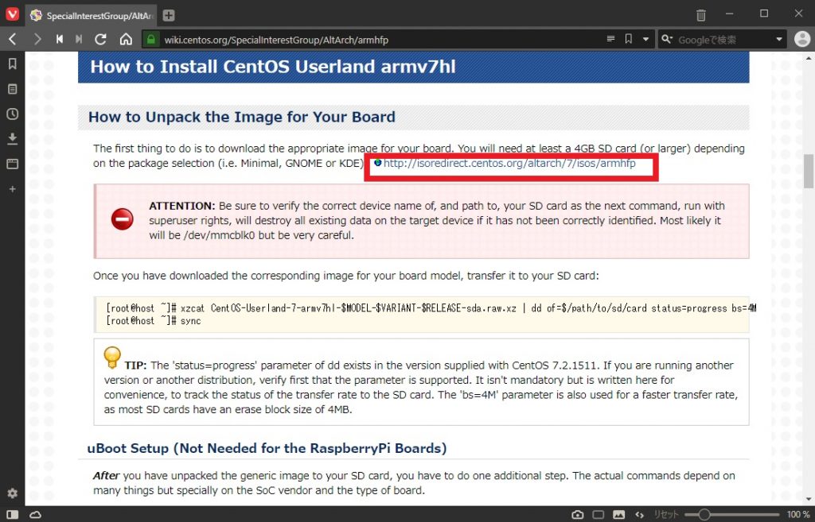815x522 pixels.
Task: Toggle the sidebar panel visibility
Action: tap(11, 515)
